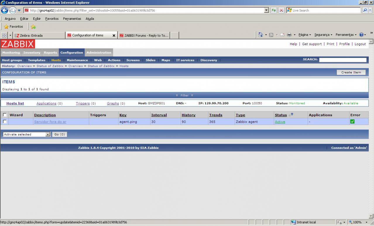Click the green Error status check icon
This screenshot has height=226, width=374.
(x=352, y=122)
